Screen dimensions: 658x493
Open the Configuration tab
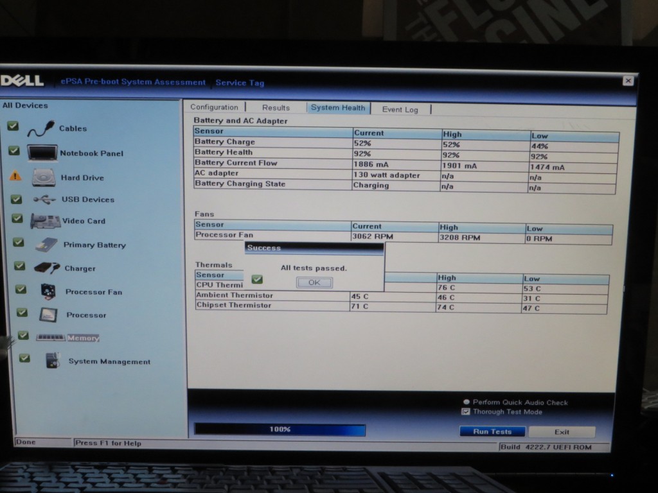pyautogui.click(x=214, y=107)
